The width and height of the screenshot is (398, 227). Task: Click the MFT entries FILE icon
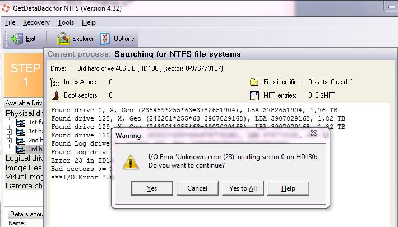coord(254,95)
